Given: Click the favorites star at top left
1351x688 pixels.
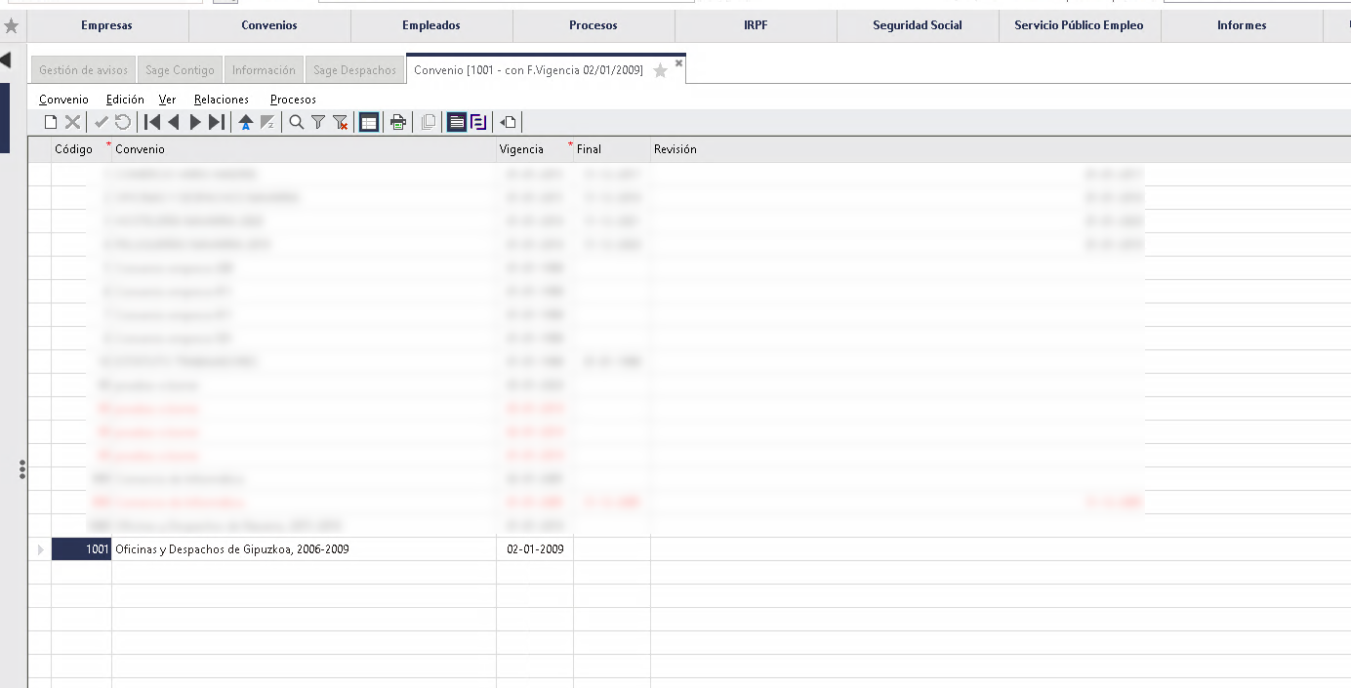Looking at the screenshot, I should (12, 25).
